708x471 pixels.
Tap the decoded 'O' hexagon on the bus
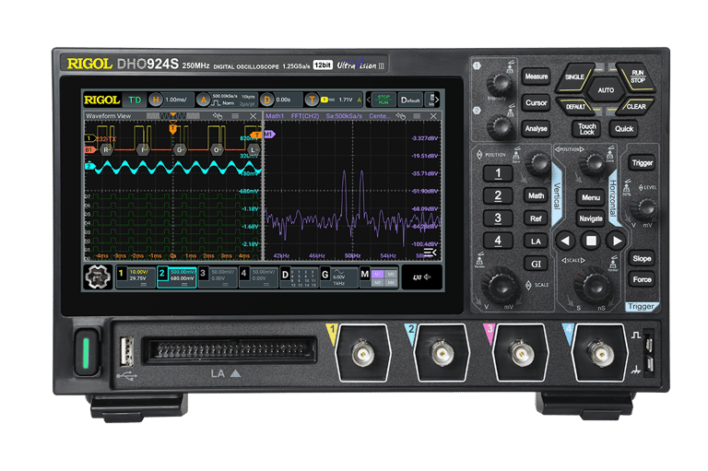click(x=217, y=149)
